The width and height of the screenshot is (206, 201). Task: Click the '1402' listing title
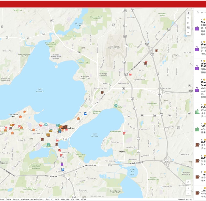click(x=204, y=191)
